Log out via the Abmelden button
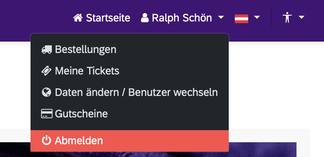The width and height of the screenshot is (324, 157). click(x=79, y=141)
